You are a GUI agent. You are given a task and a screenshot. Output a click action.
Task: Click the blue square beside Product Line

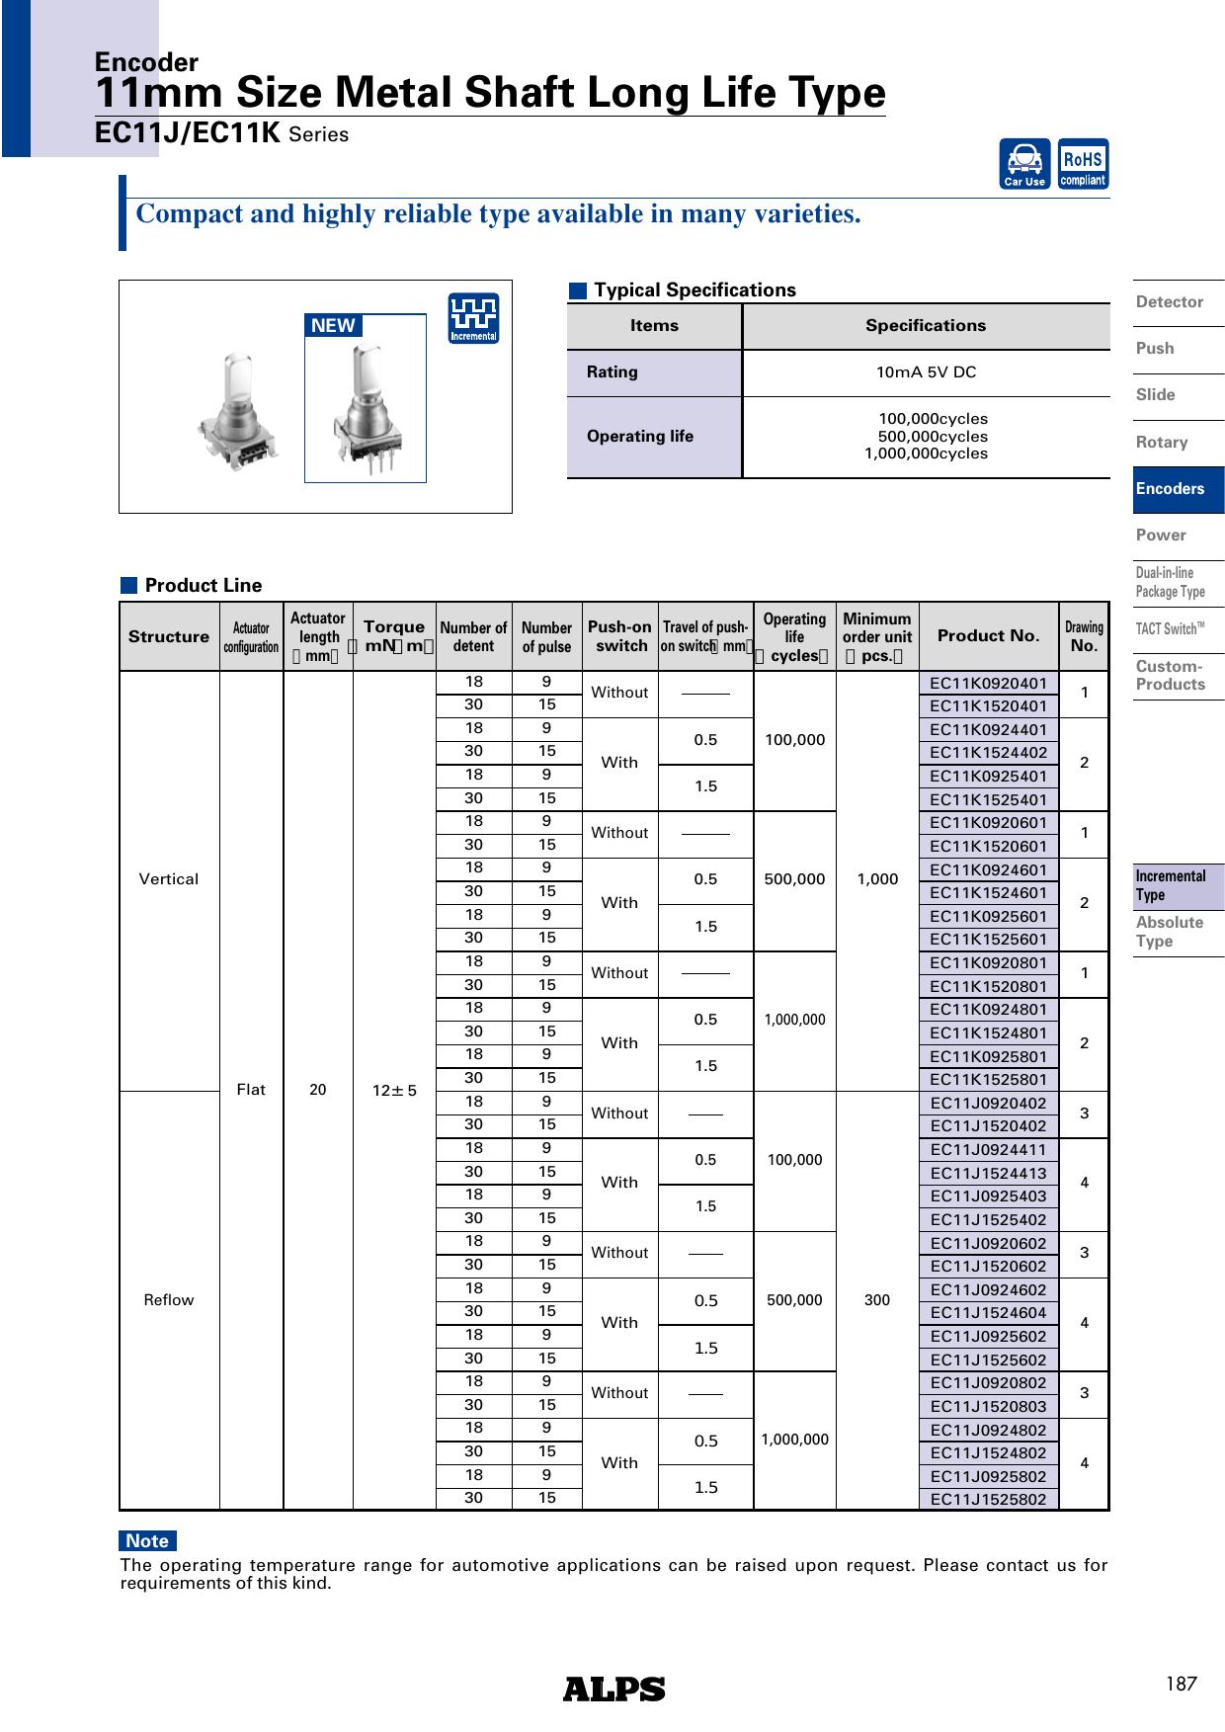128,585
